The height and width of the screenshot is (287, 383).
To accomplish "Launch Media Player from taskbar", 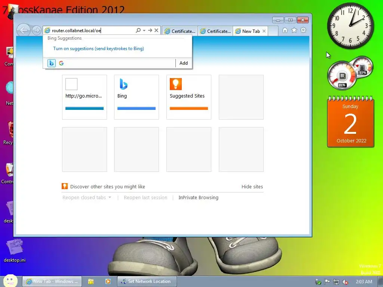I will pos(108,281).
